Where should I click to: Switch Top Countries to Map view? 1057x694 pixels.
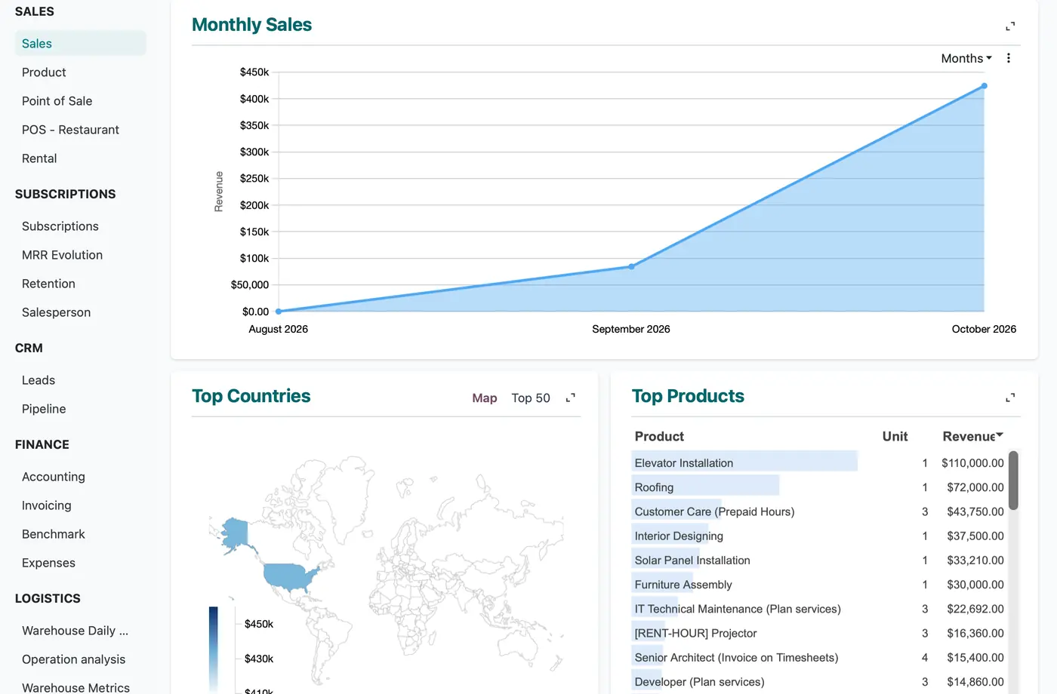(x=485, y=398)
